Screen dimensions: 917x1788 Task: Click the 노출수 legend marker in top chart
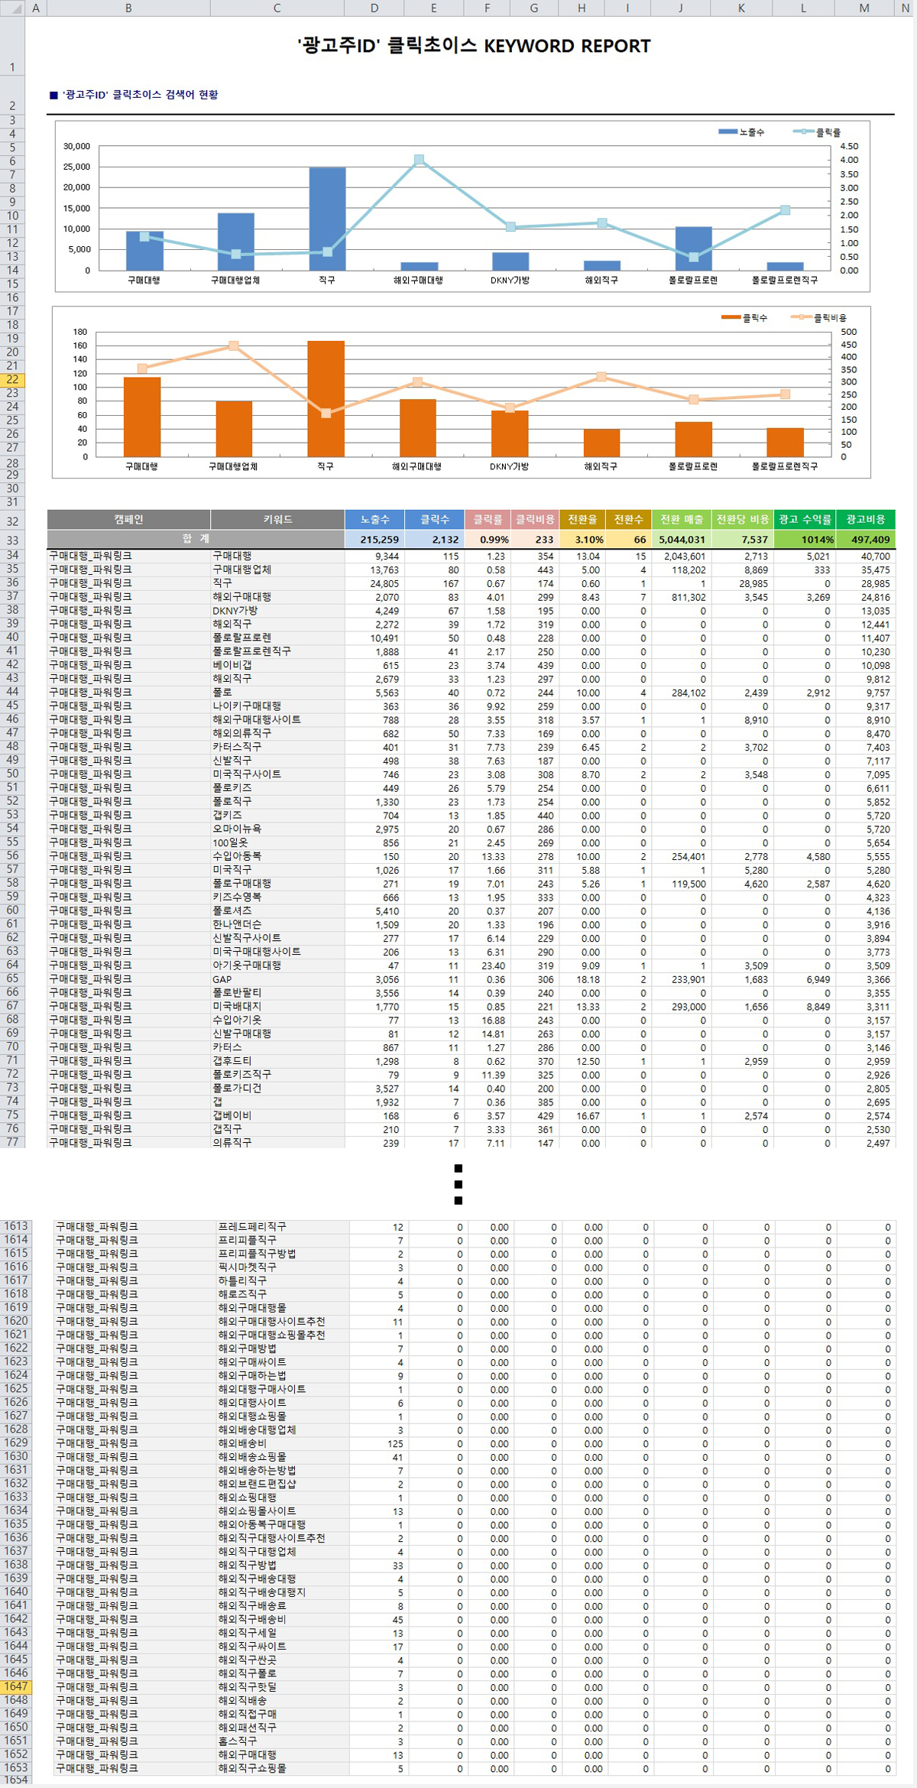point(727,132)
